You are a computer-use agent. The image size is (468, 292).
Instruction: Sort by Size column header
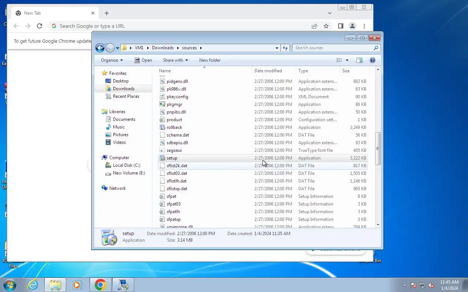click(354, 71)
